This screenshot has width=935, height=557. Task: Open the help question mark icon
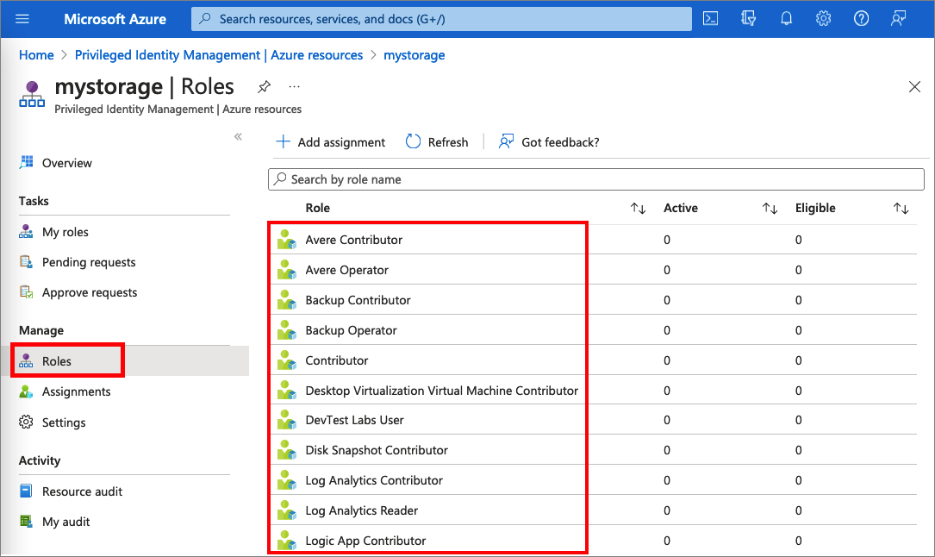pyautogui.click(x=861, y=18)
